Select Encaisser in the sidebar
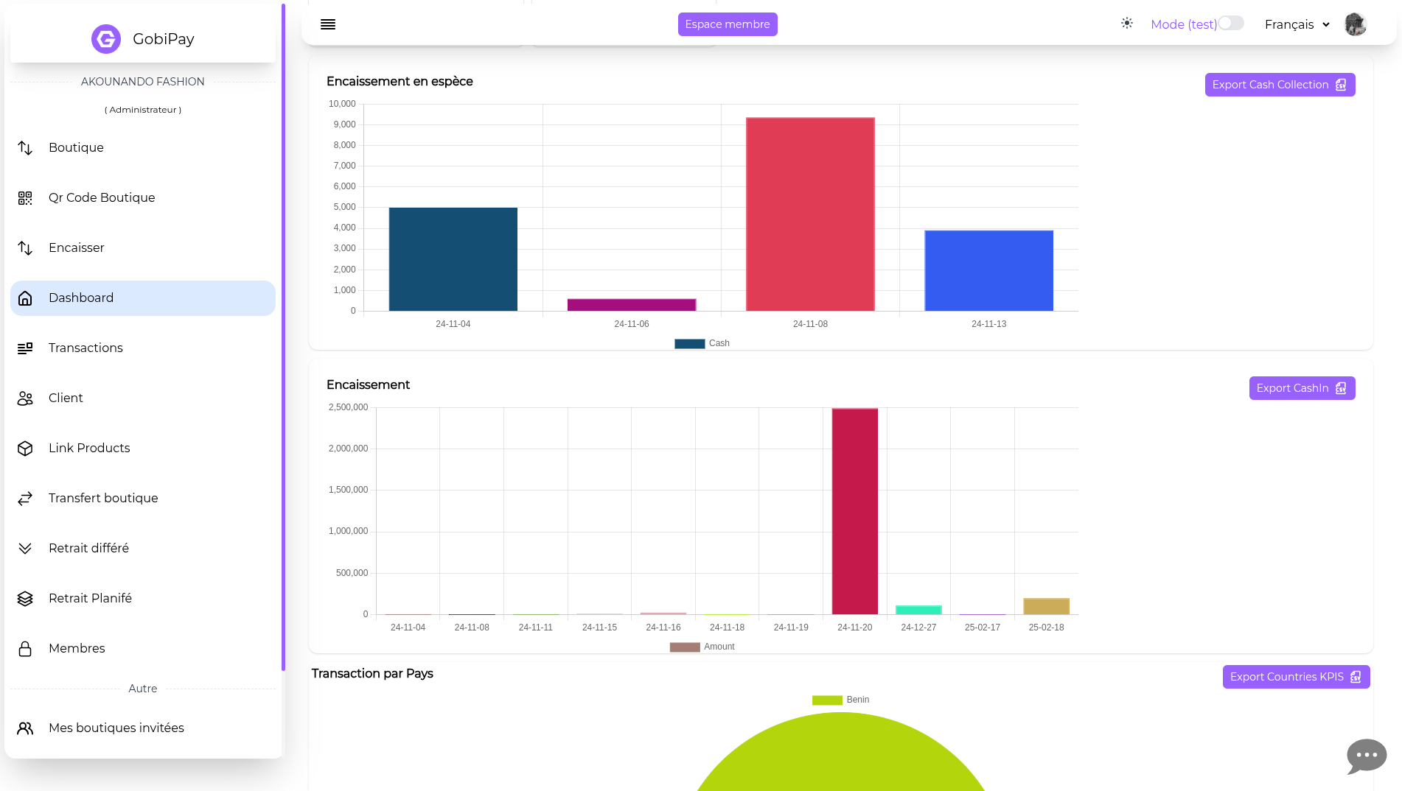Screen dimensions: 1402x791 click(x=143, y=248)
